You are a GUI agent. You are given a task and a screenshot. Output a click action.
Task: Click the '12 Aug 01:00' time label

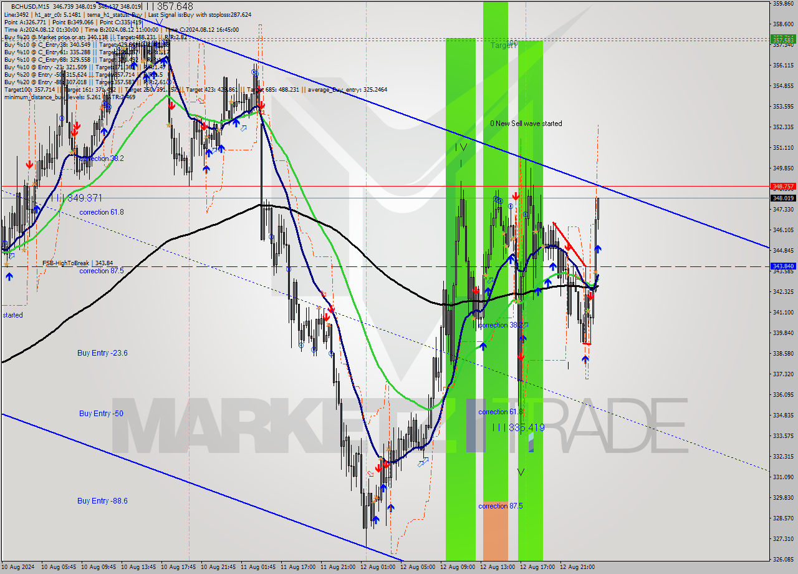click(x=378, y=567)
